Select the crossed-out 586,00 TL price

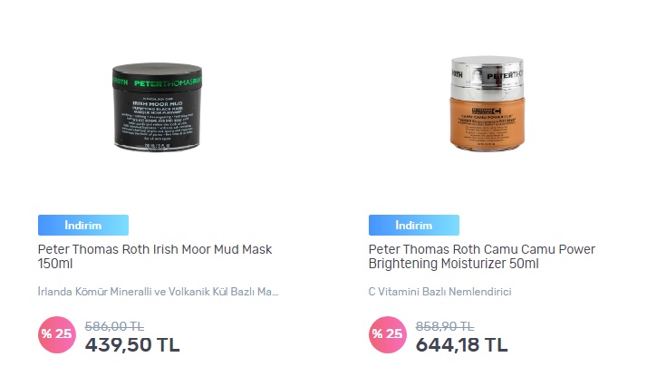114,326
